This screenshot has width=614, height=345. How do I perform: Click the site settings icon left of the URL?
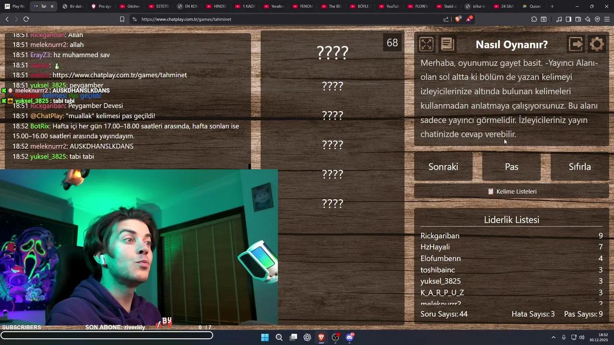point(134,19)
